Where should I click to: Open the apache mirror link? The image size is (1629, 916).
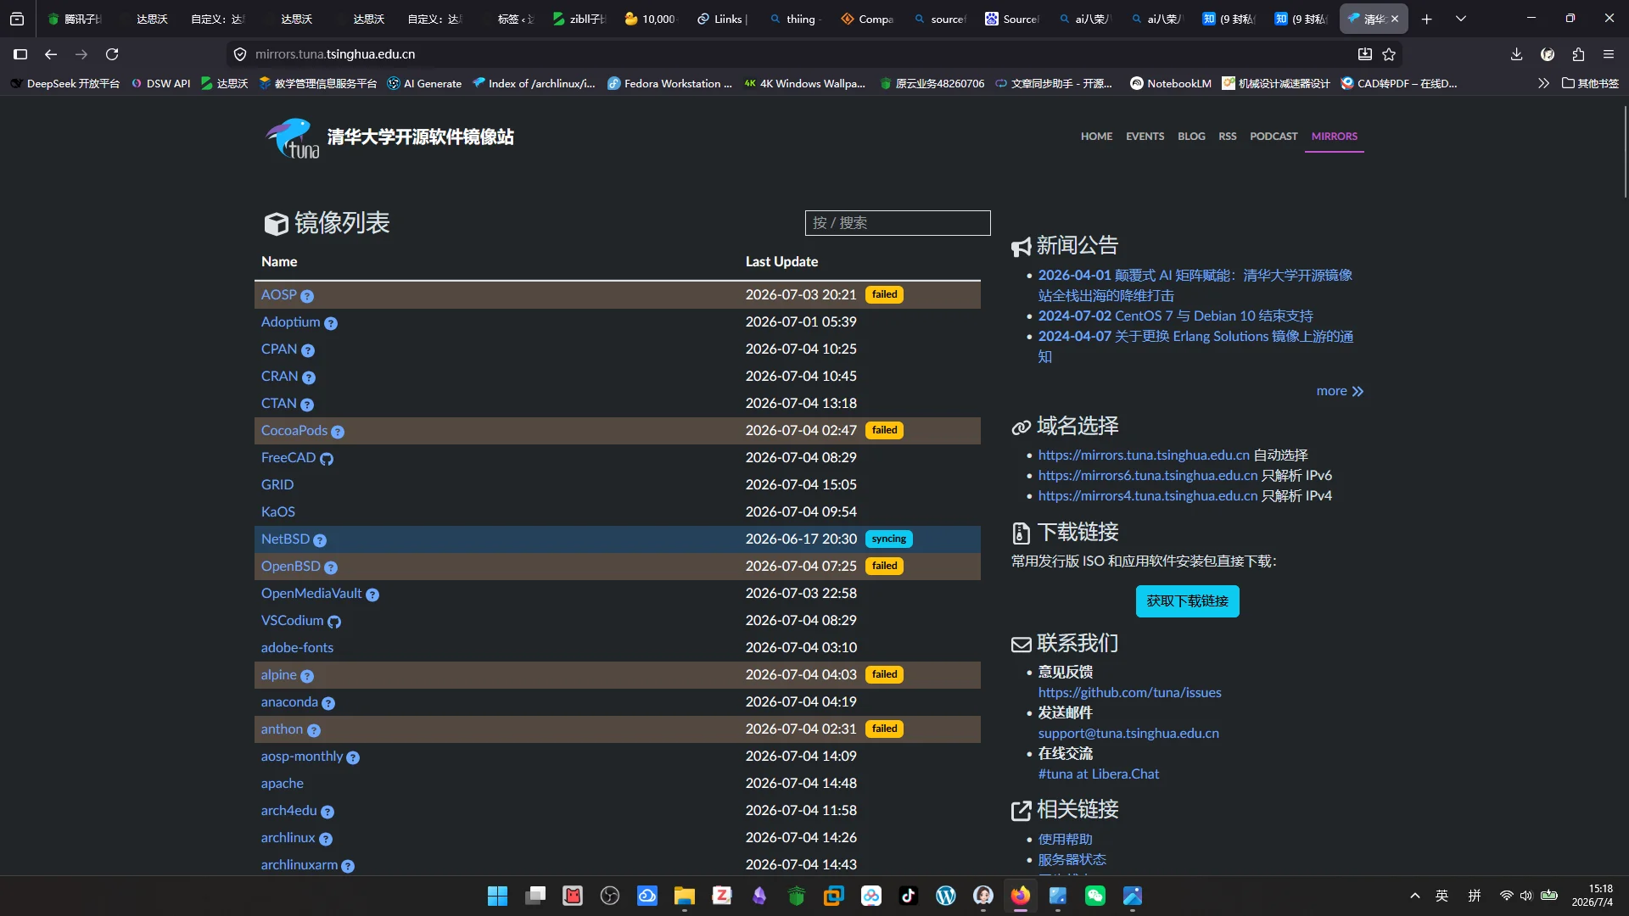[x=282, y=784]
